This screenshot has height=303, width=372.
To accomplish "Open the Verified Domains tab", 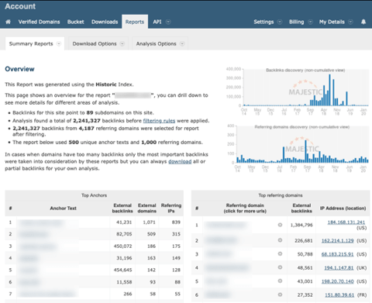I will point(39,22).
